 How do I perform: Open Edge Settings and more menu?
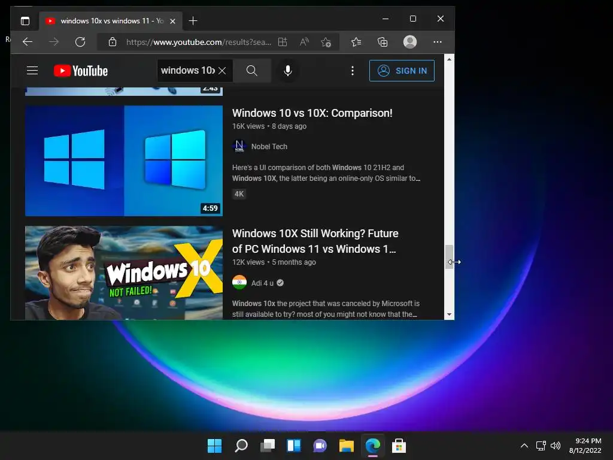pos(438,42)
